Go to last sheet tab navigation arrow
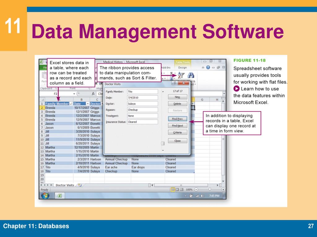This screenshot has width=317, height=237. (51, 185)
